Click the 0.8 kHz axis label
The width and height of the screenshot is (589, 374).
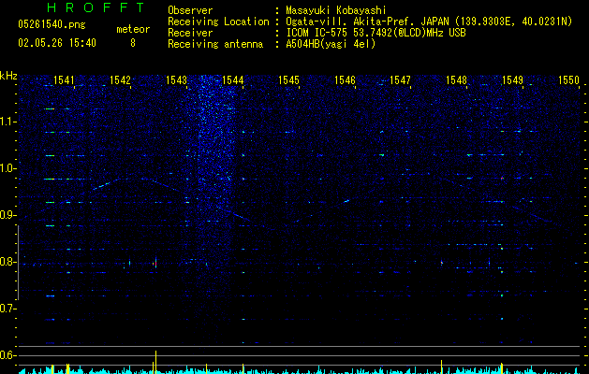(7, 262)
